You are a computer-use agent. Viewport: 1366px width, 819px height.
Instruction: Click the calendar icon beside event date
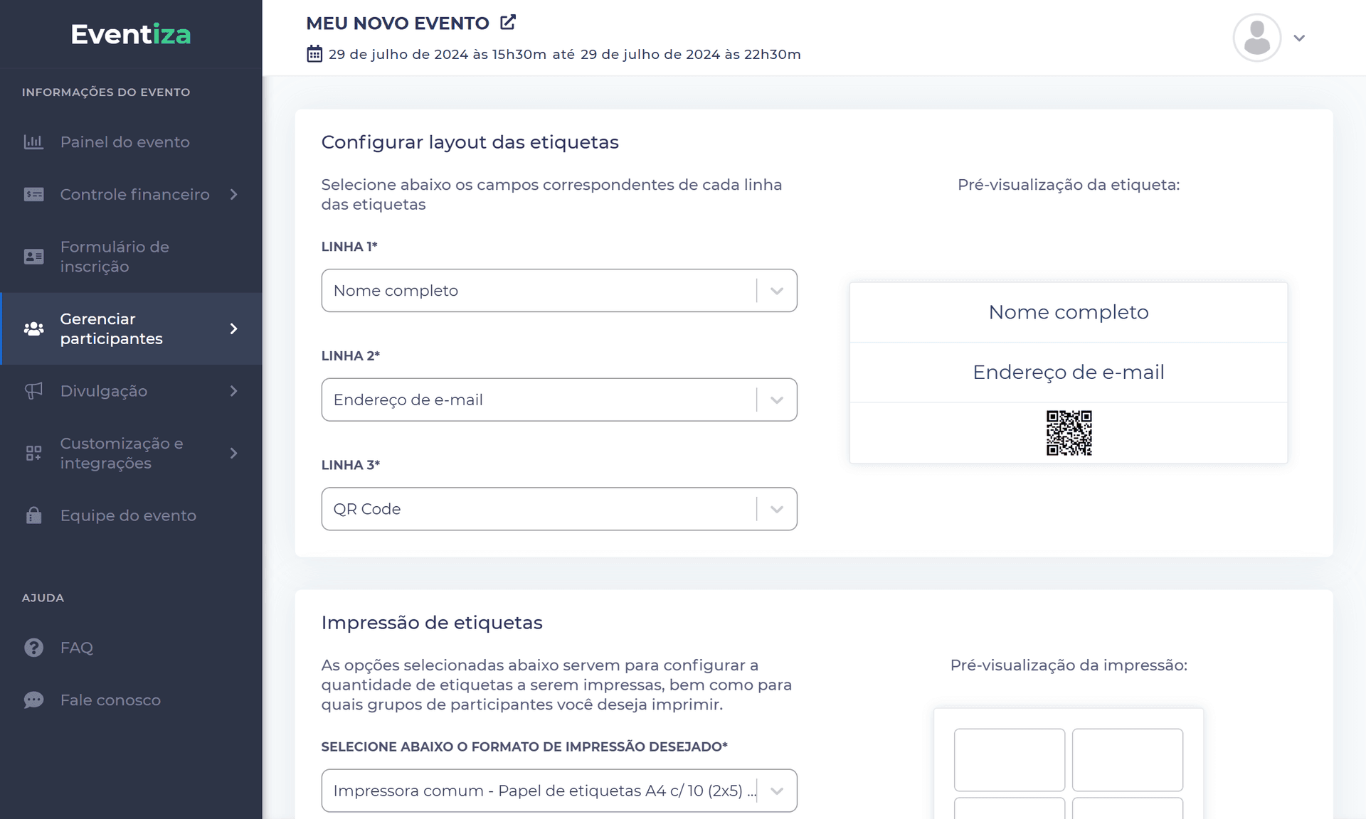(x=314, y=54)
